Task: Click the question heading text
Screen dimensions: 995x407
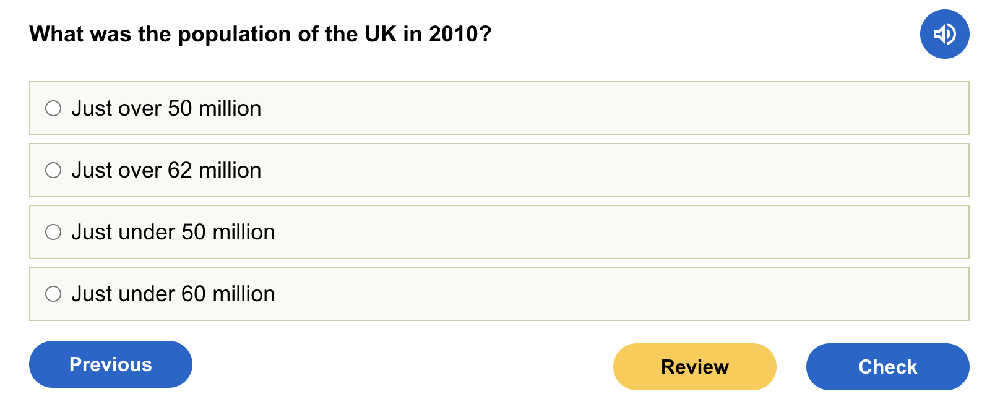Action: click(260, 34)
